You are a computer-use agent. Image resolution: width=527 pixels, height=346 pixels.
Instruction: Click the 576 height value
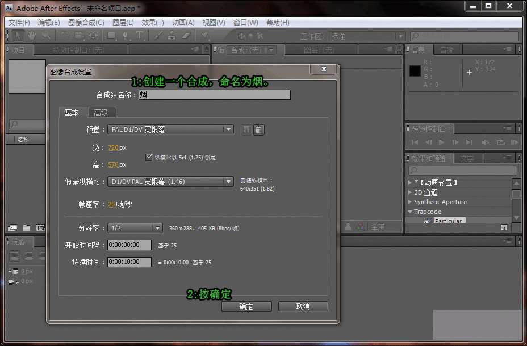tap(113, 165)
